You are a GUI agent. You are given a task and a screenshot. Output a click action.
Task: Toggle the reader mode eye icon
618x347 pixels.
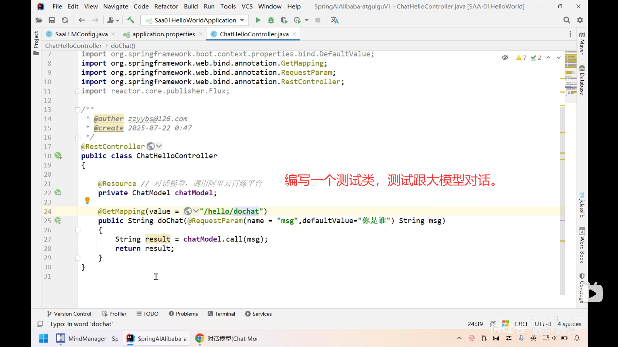[x=505, y=58]
